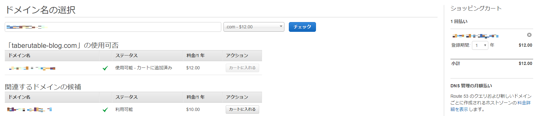Click the blue チェック button

pyautogui.click(x=302, y=27)
